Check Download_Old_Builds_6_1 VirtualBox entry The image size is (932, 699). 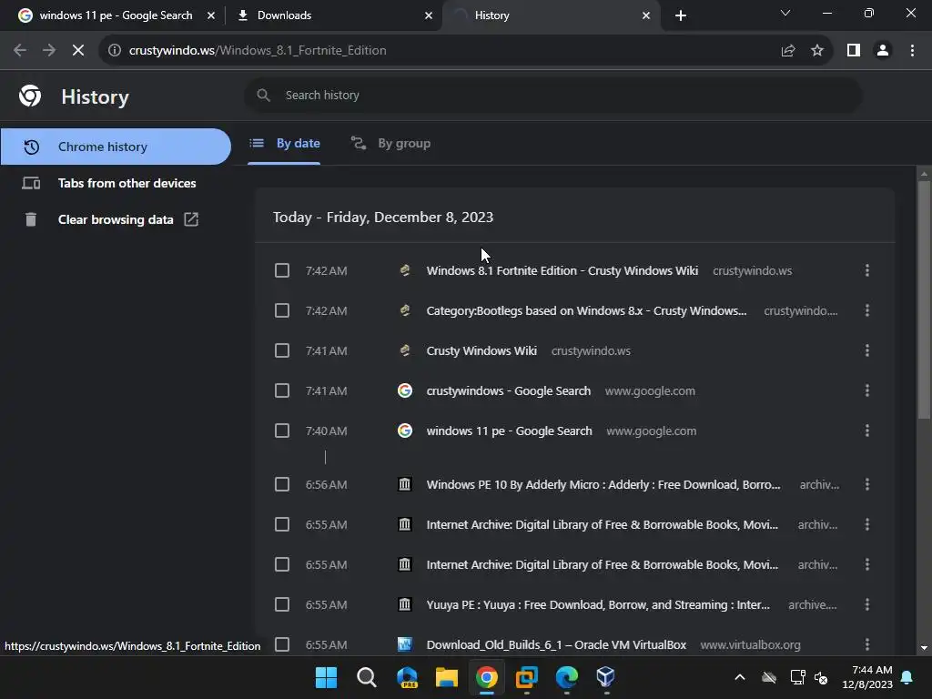282,644
